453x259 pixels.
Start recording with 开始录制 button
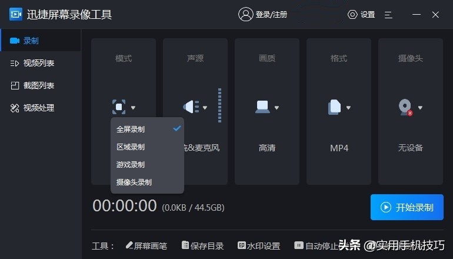(x=407, y=207)
